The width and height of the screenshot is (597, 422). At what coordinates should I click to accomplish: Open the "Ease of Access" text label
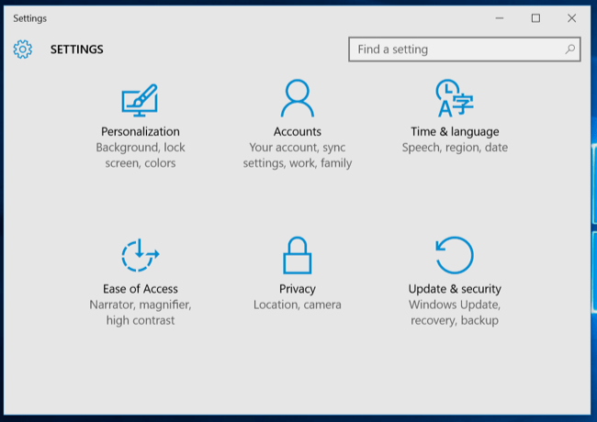(141, 289)
